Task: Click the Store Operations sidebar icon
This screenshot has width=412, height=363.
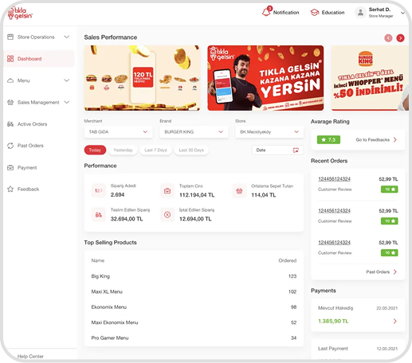Action: [10, 37]
